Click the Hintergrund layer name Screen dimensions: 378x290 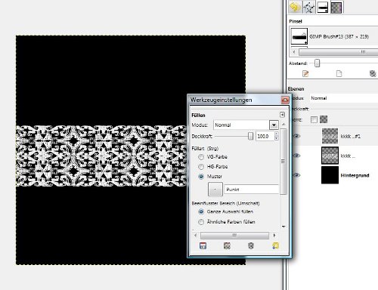pos(355,175)
